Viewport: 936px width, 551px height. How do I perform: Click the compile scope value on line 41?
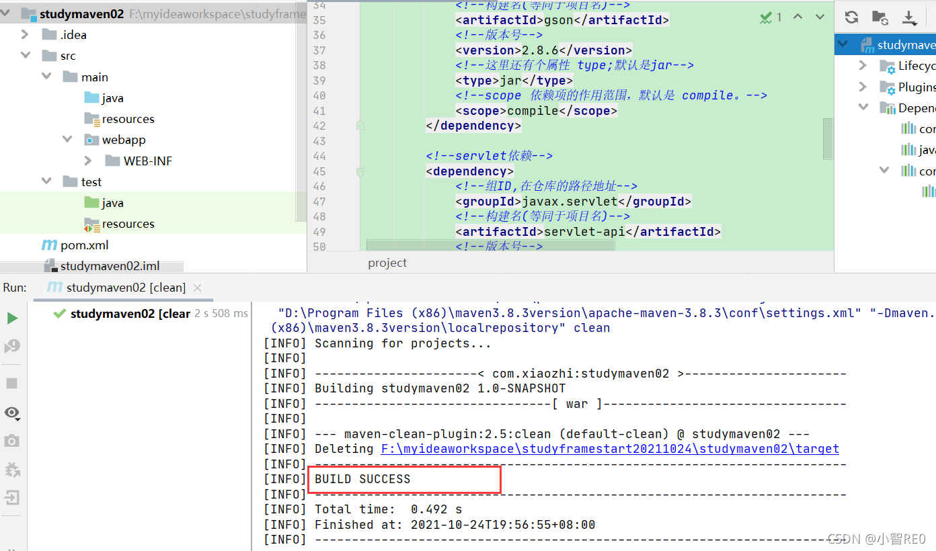click(533, 111)
